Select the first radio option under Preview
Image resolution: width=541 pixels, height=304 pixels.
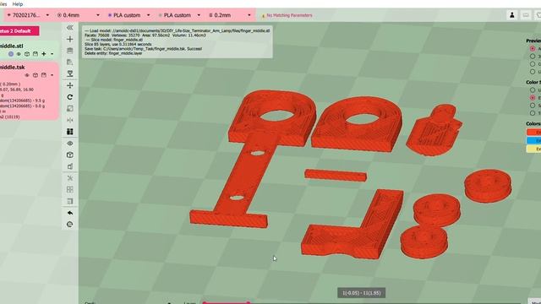533,49
